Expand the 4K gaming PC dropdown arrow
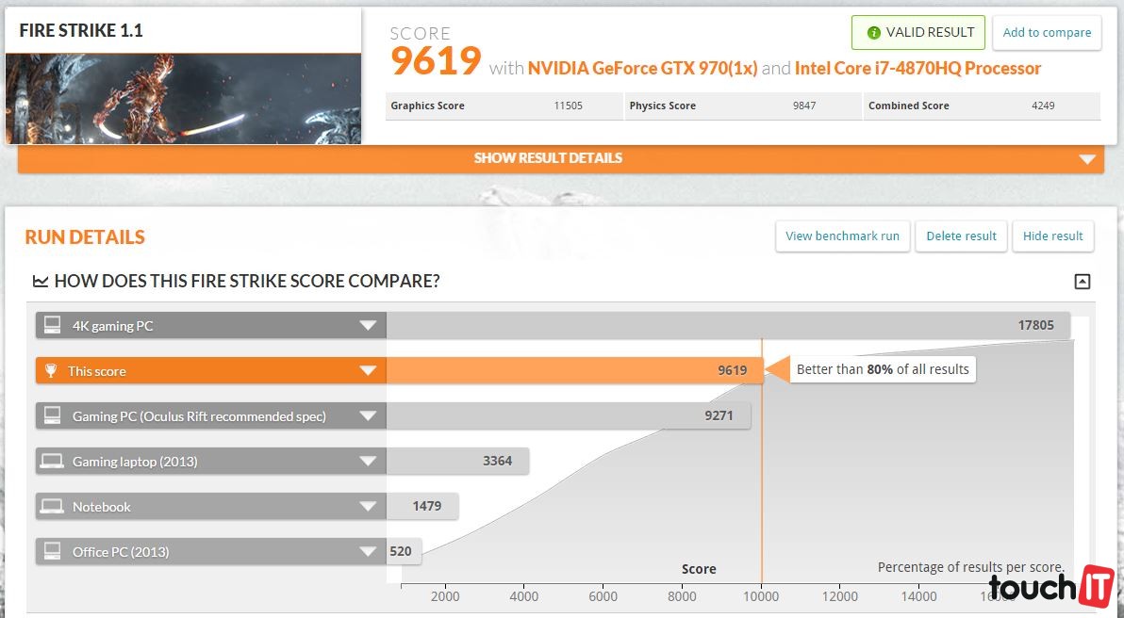Screen dimensions: 1124x618 click(x=368, y=326)
